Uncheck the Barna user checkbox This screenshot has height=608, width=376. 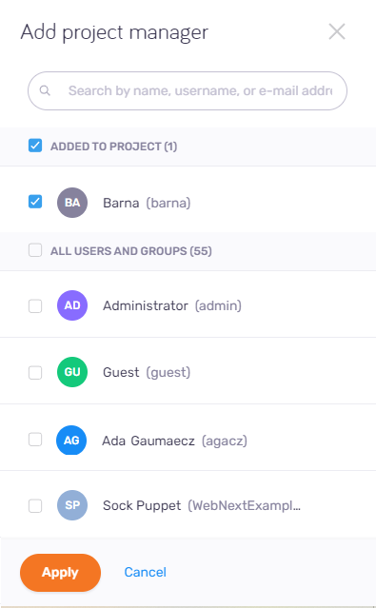pyautogui.click(x=35, y=202)
